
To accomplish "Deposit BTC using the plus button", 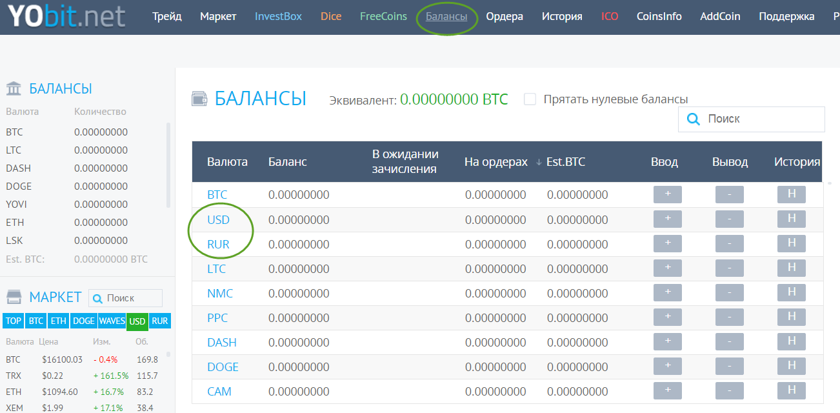I will coord(668,194).
